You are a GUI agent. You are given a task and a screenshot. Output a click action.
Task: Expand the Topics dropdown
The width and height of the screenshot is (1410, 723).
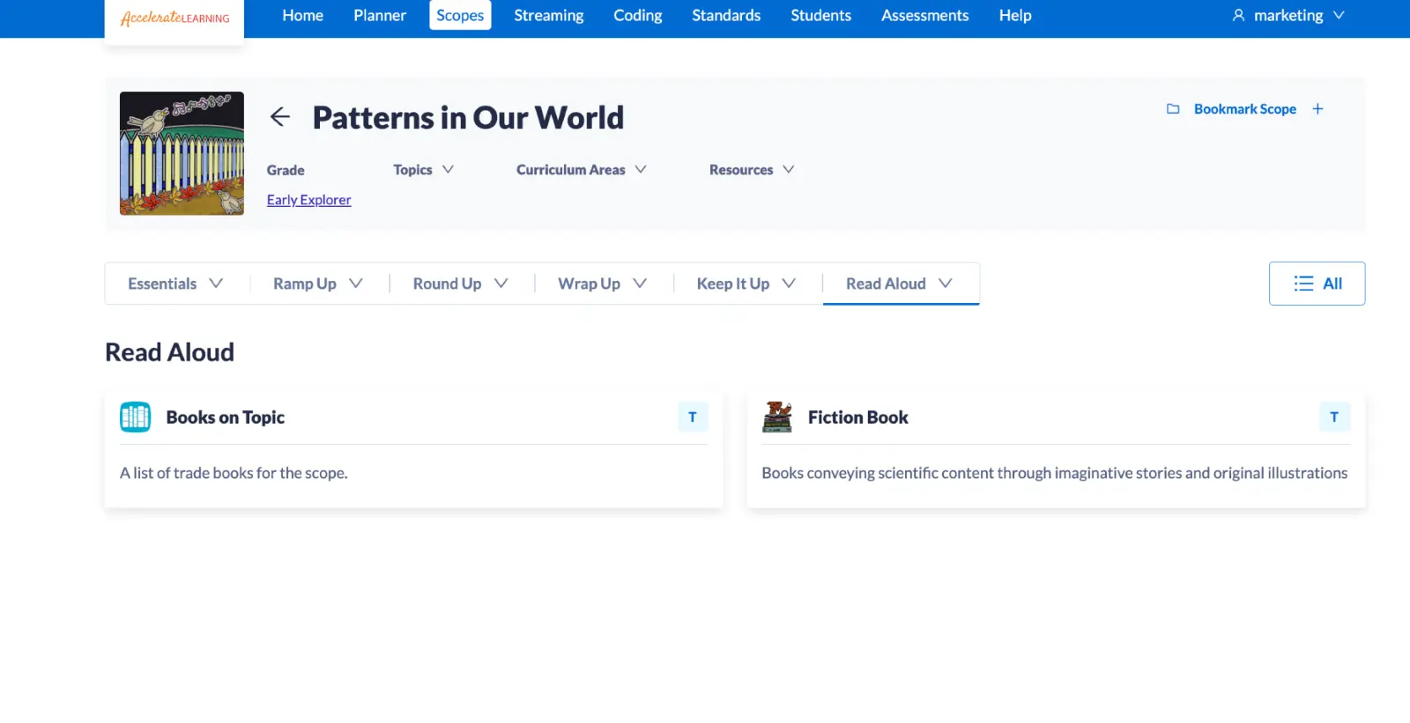(423, 170)
